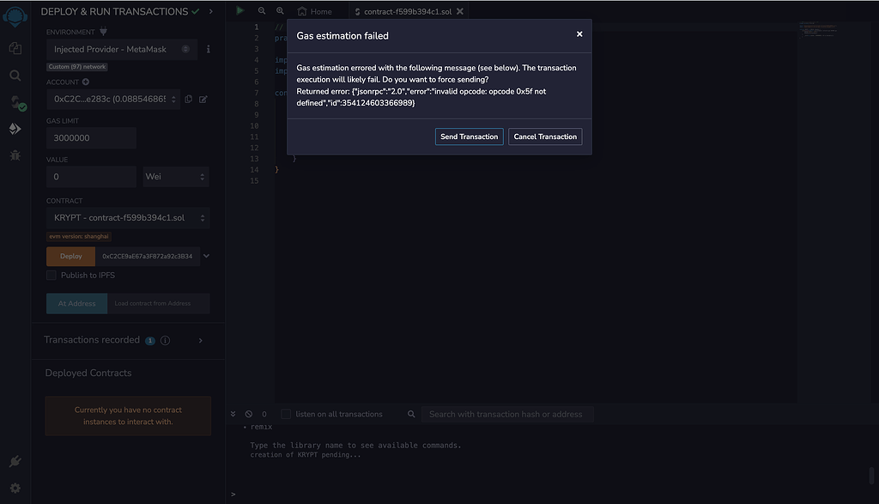Open the File Explorer panel
This screenshot has height=504, width=879.
pyautogui.click(x=15, y=49)
